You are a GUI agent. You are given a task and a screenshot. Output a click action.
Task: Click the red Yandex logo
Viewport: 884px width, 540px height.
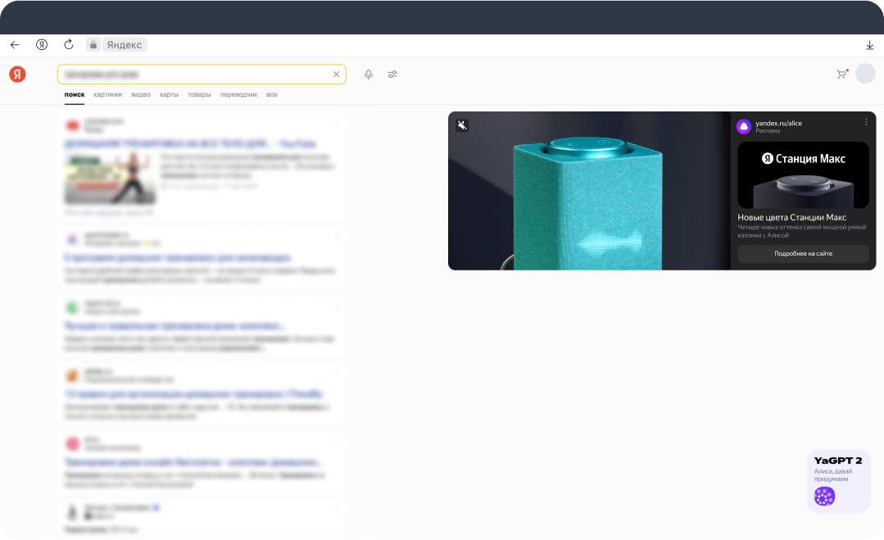pyautogui.click(x=17, y=74)
